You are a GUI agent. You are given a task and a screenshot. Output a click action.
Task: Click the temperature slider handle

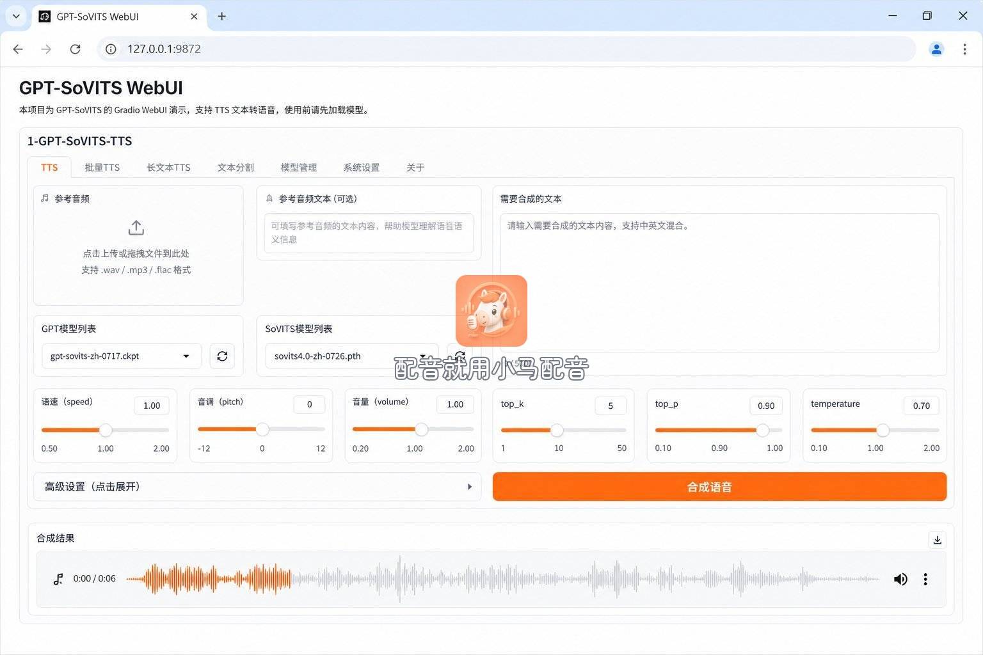click(x=883, y=430)
